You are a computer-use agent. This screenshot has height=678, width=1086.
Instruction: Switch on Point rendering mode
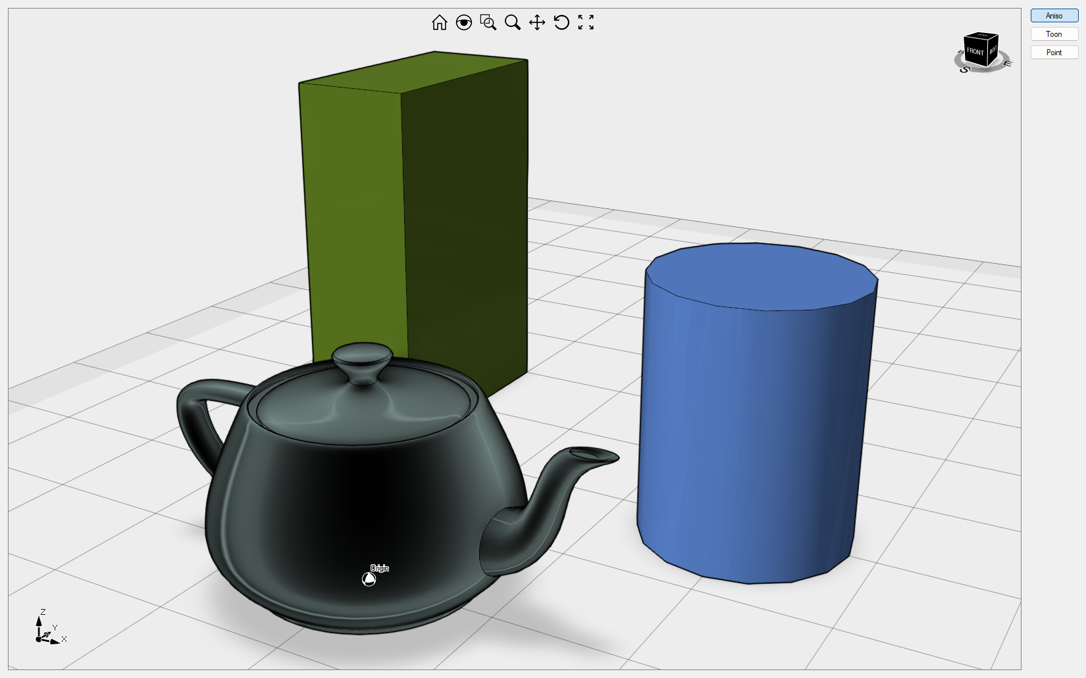pos(1054,52)
